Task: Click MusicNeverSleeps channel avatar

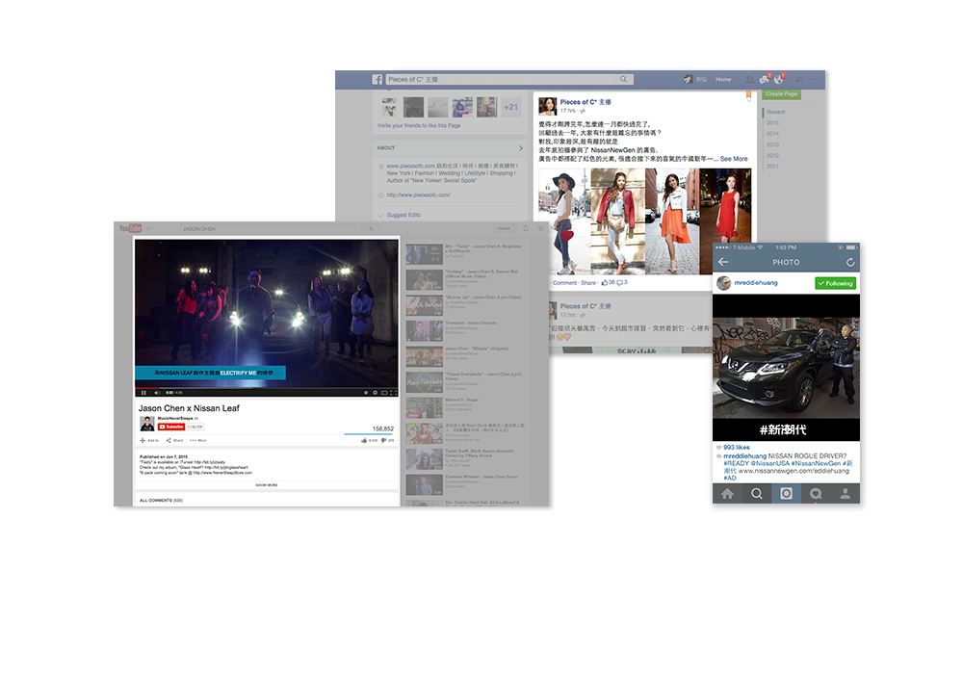Action: click(x=146, y=424)
